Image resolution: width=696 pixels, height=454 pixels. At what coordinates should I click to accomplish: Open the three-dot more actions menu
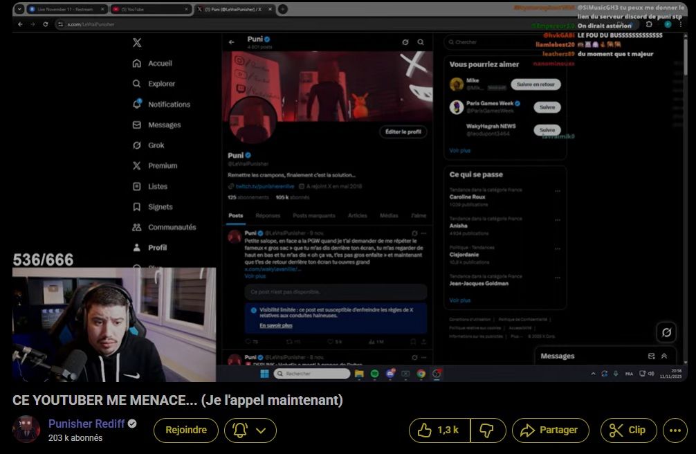click(675, 430)
